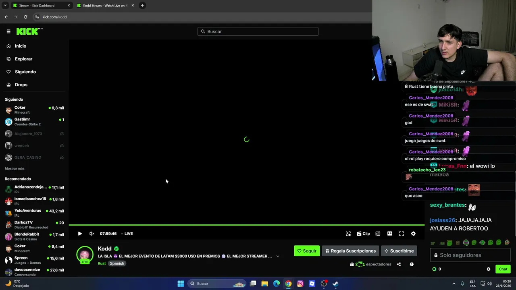
Task: Open Coker's Minecraft channel under Siguiendo
Action: (34, 110)
